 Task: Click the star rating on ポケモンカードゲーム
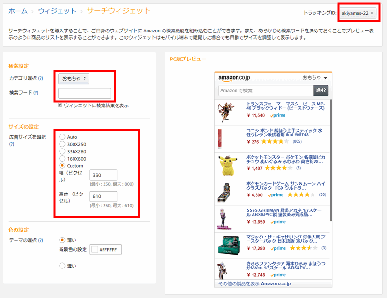[301, 195]
